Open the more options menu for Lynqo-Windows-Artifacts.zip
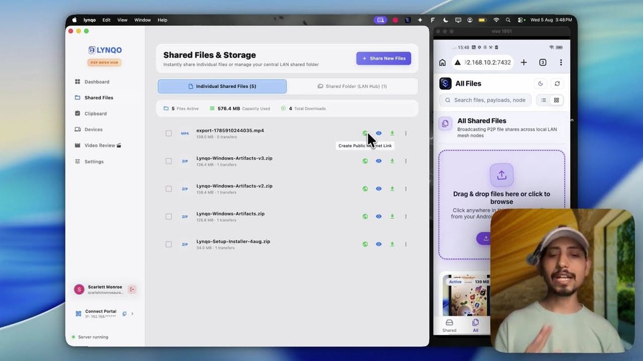Image resolution: width=643 pixels, height=361 pixels. (x=406, y=217)
